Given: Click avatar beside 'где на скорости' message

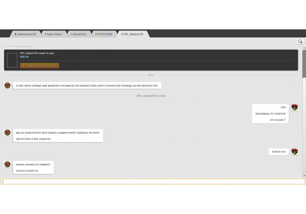Looking at the screenshot, I should coord(7,132).
